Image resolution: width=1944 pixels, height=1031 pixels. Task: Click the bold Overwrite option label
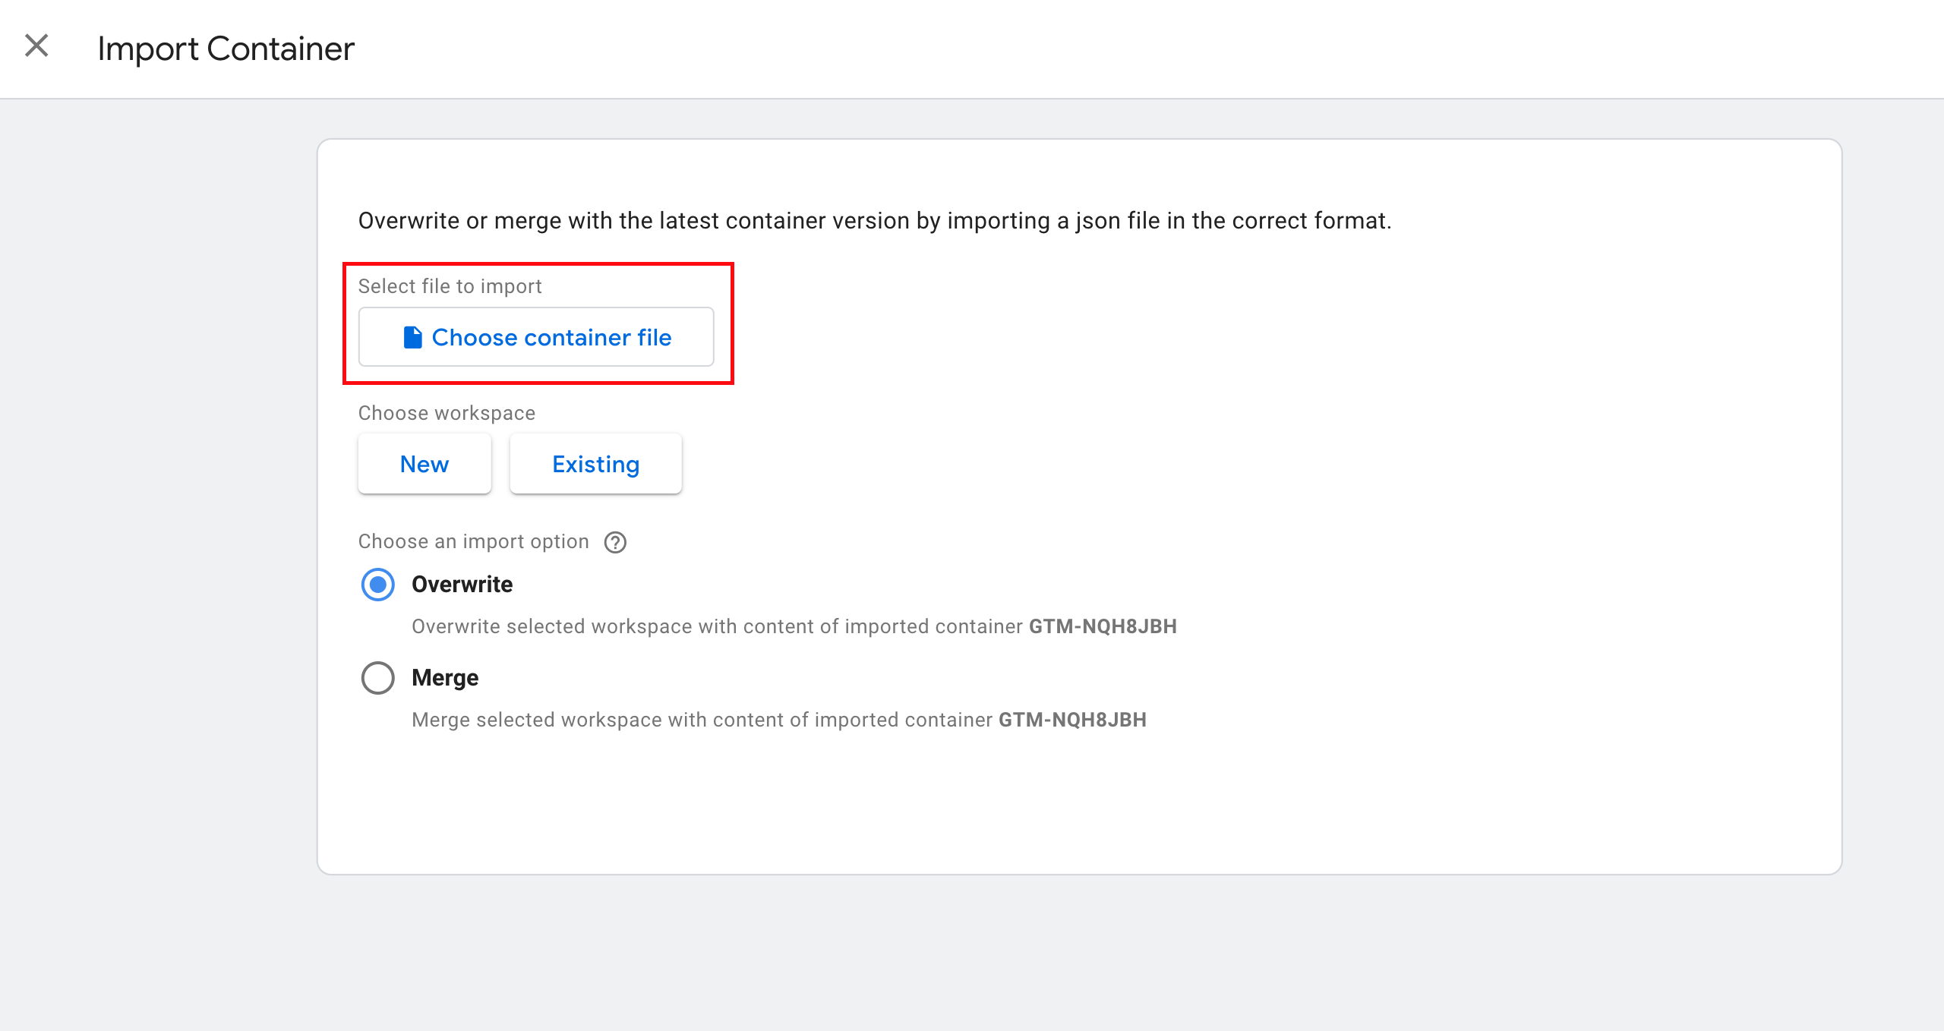[462, 585]
